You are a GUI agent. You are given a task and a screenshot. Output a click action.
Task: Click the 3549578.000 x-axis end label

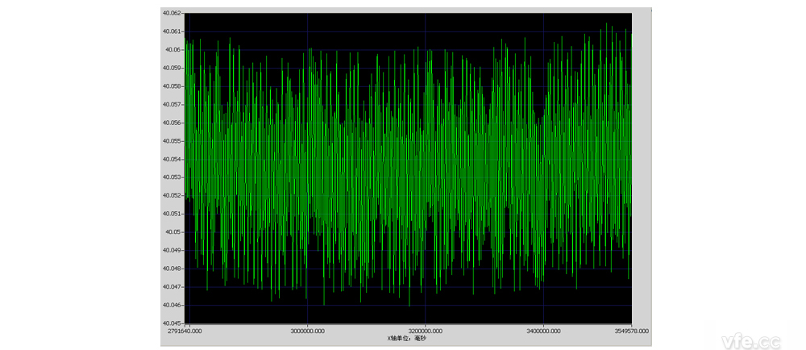630,331
